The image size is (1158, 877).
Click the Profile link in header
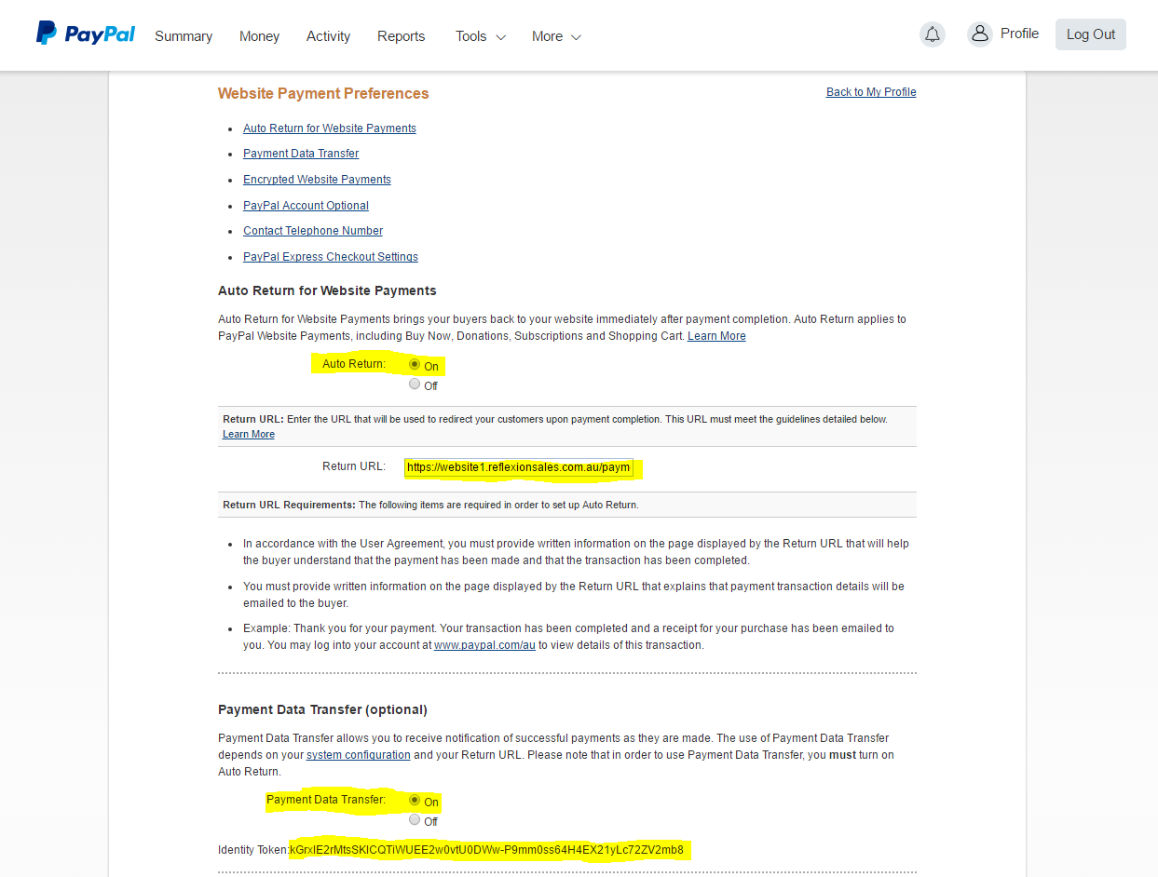[x=1019, y=34]
